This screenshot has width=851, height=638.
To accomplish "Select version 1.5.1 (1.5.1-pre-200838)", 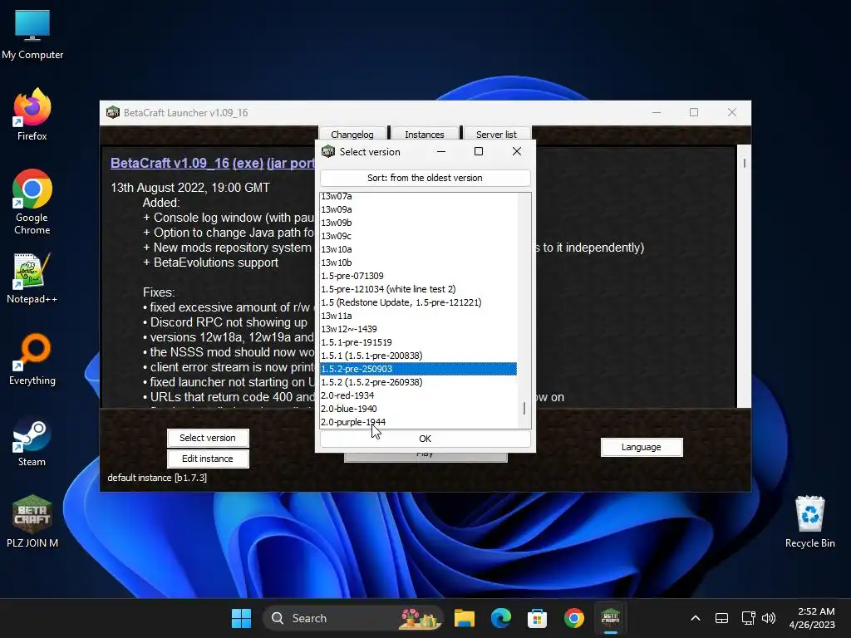I will (x=418, y=356).
